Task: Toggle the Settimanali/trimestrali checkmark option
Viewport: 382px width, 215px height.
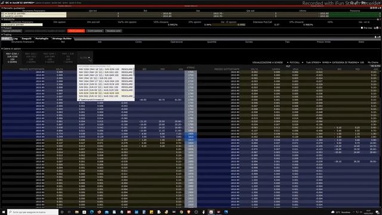Action: (91, 100)
